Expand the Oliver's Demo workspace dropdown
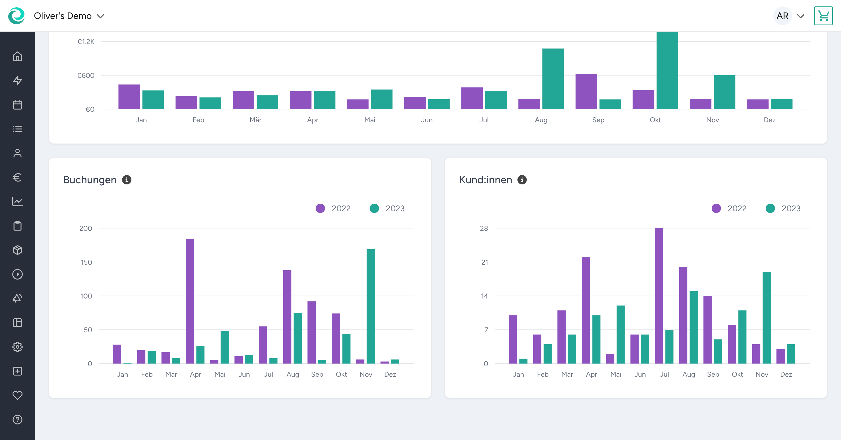Viewport: 841px width, 440px height. [101, 16]
